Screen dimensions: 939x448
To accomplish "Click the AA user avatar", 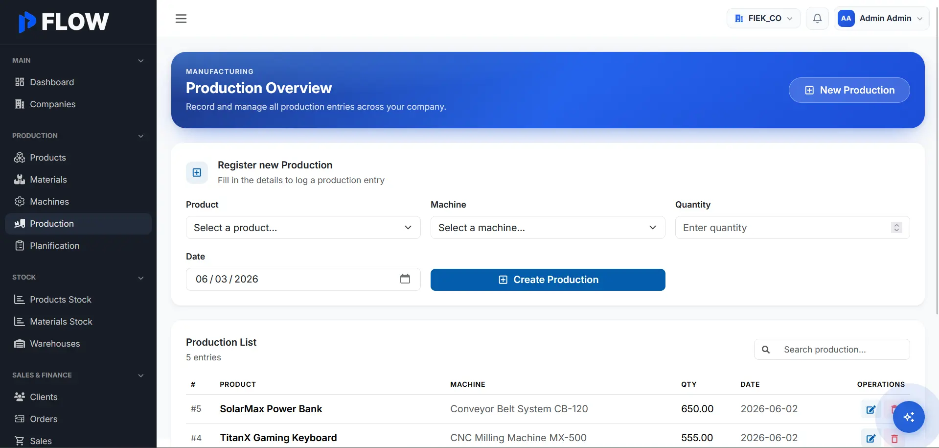I will [846, 19].
